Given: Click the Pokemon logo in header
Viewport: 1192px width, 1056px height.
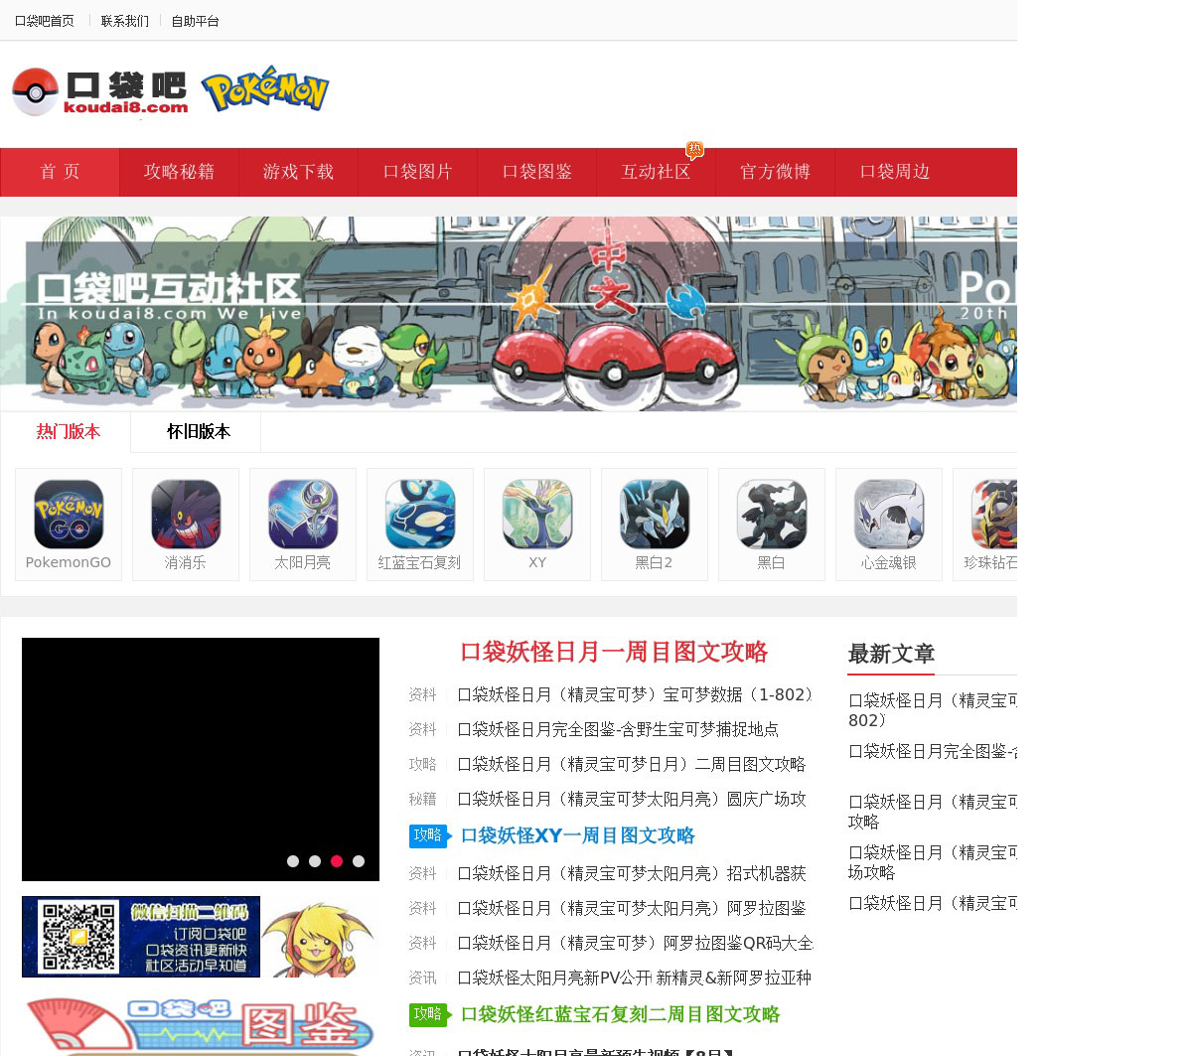Looking at the screenshot, I should 265,89.
